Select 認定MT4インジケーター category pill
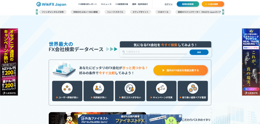The image size is (260, 124). click(x=199, y=12)
